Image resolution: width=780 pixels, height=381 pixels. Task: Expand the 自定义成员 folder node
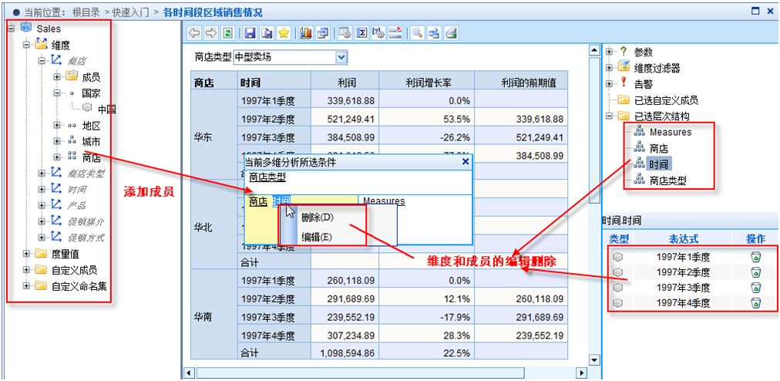pos(26,270)
